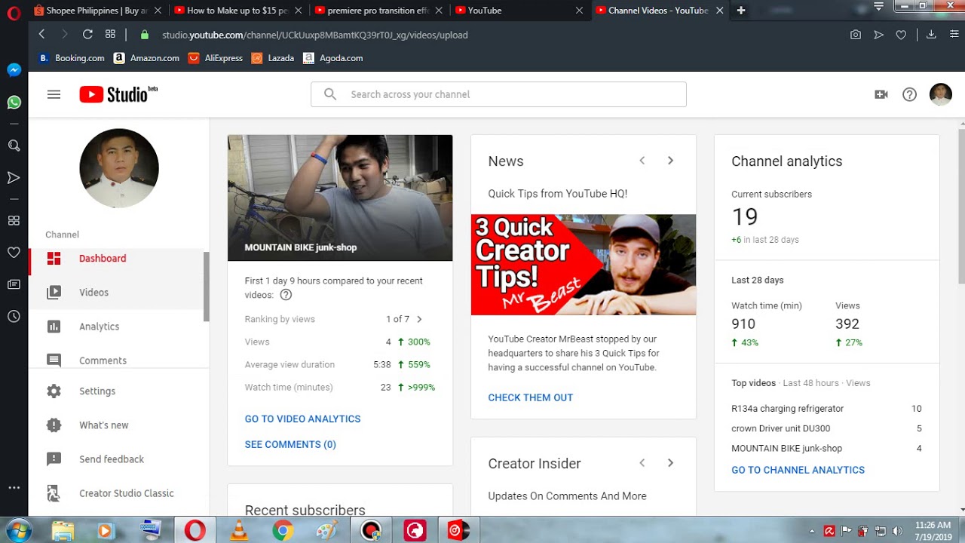The width and height of the screenshot is (965, 543).
Task: Open VLC media player from the taskbar
Action: [239, 531]
